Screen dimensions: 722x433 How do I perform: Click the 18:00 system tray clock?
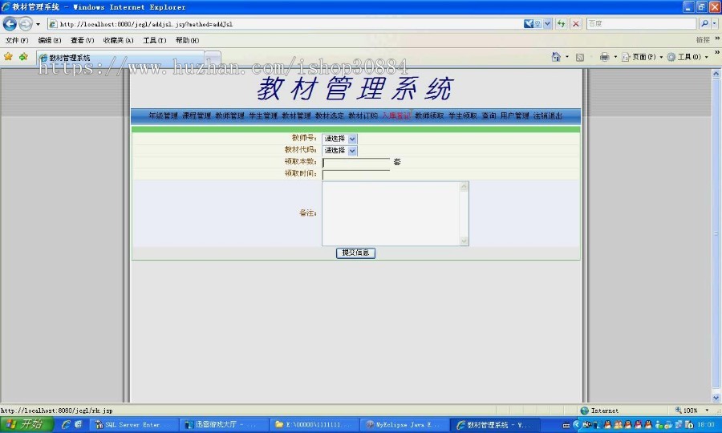(706, 425)
